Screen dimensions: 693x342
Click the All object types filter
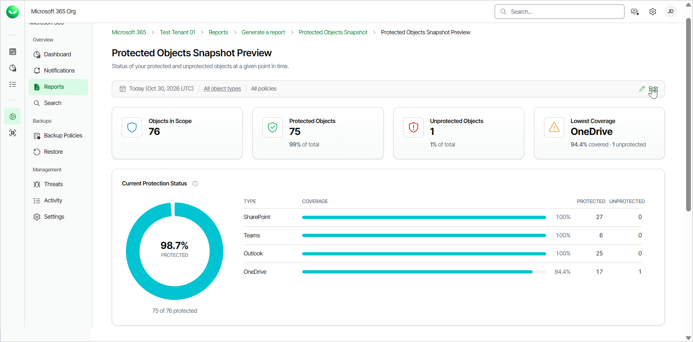(222, 89)
